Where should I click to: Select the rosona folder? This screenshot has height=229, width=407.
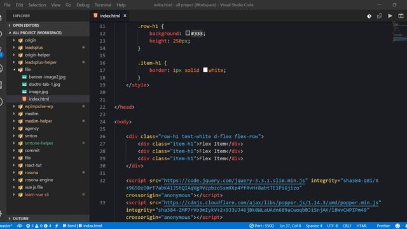point(31,172)
